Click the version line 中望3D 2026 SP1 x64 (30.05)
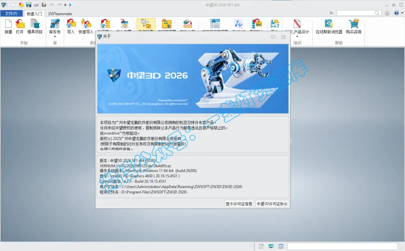This screenshot has width=405, height=251. 128,160
